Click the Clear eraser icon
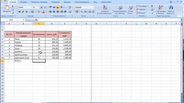The width and height of the screenshot is (184, 103). tap(152, 13)
